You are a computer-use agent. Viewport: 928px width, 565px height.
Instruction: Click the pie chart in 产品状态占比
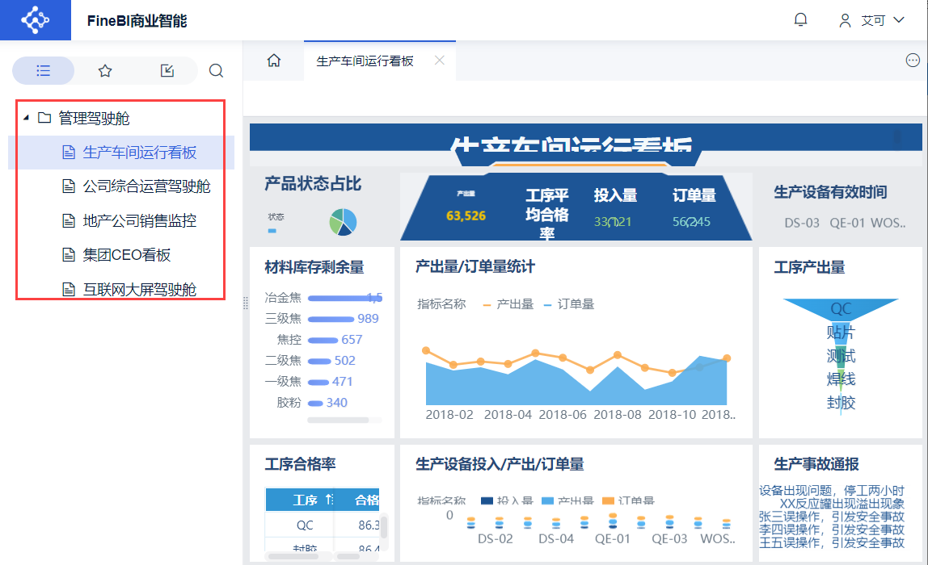point(343,222)
